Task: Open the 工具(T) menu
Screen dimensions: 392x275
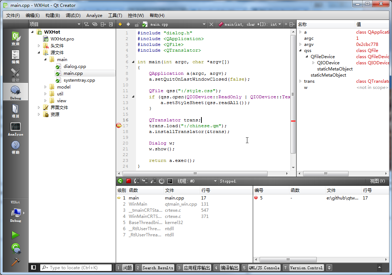Action: [x=115, y=16]
